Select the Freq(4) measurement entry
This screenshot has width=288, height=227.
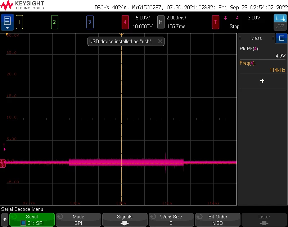[x=262, y=67]
